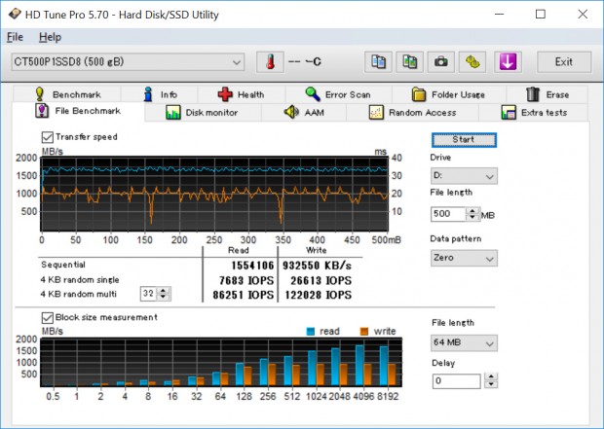The image size is (604, 429).
Task: Increase the 4 KB random multi value
Action: pos(164,291)
